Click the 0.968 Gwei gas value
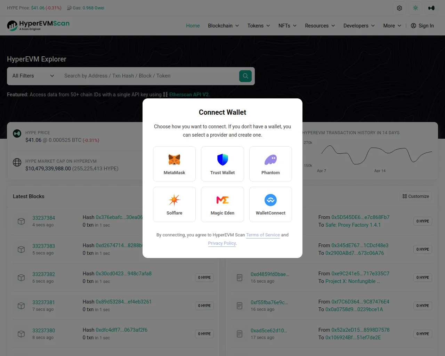 (94, 8)
